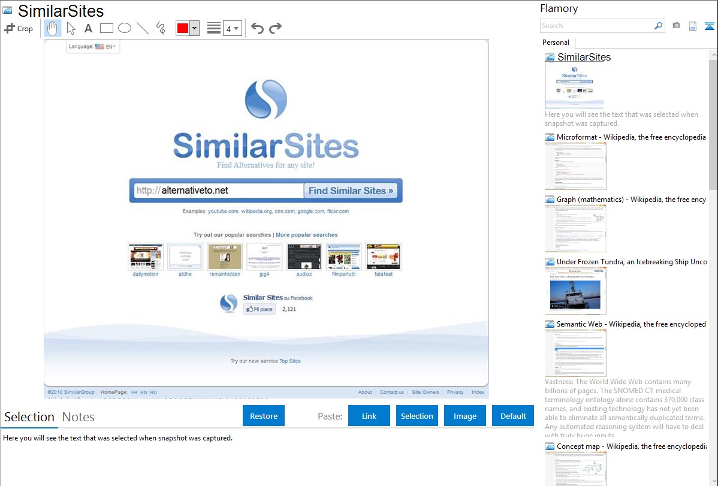Open the Notes tab
The width and height of the screenshot is (718, 486).
pyautogui.click(x=79, y=417)
